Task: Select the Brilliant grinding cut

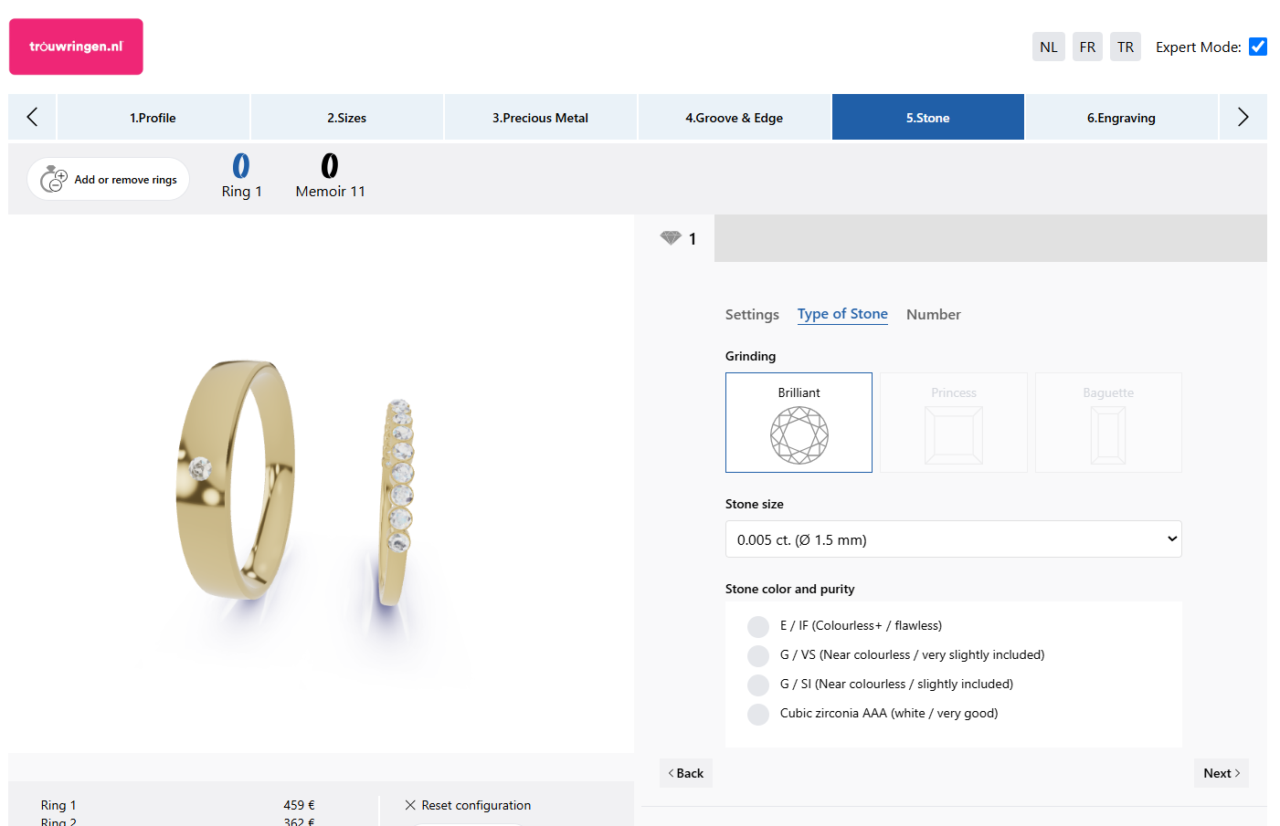Action: pyautogui.click(x=799, y=422)
